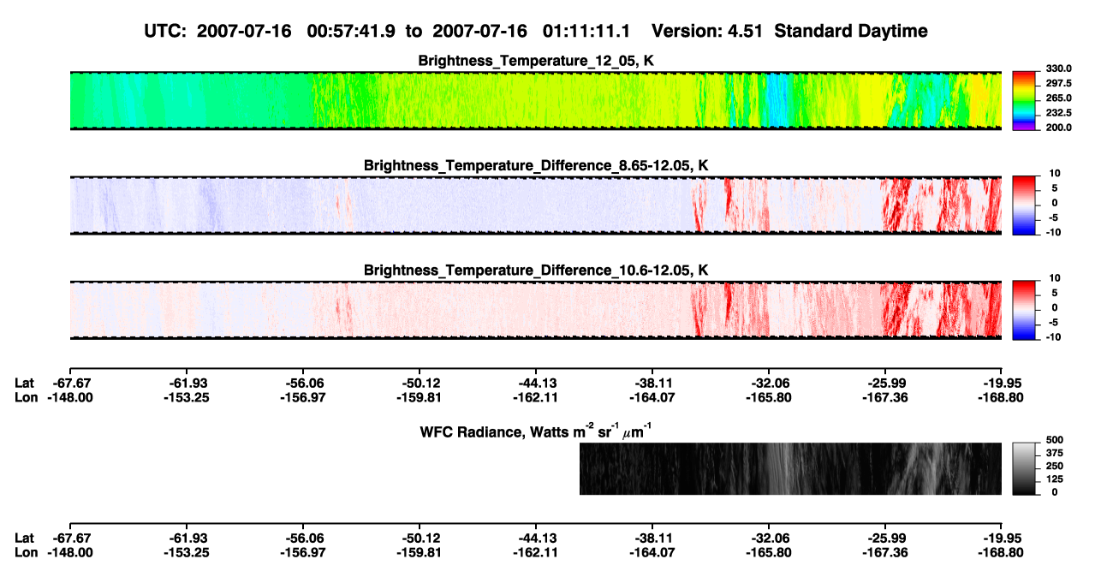Click the Brightness_Temperature_Difference_10.6-12.05 title
This screenshot has width=1113, height=571.
coord(536,270)
